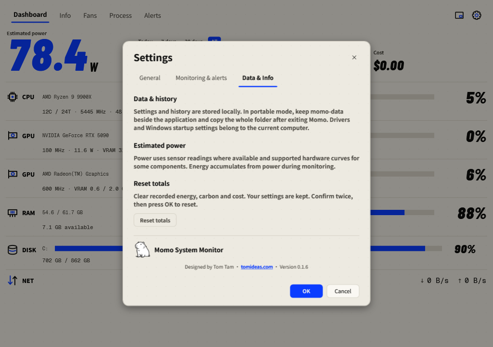Click the Momo capybara mascot logo

tap(142, 250)
